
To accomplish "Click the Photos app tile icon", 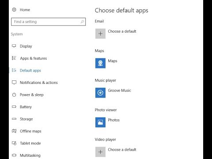I will (100, 122).
